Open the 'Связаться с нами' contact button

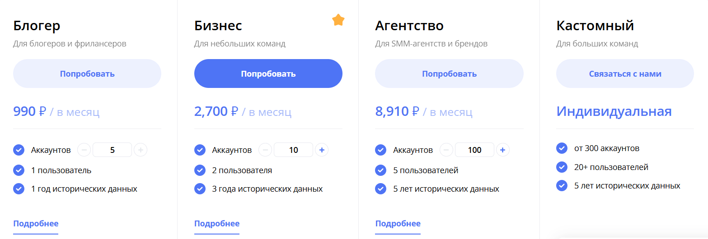[x=625, y=74]
